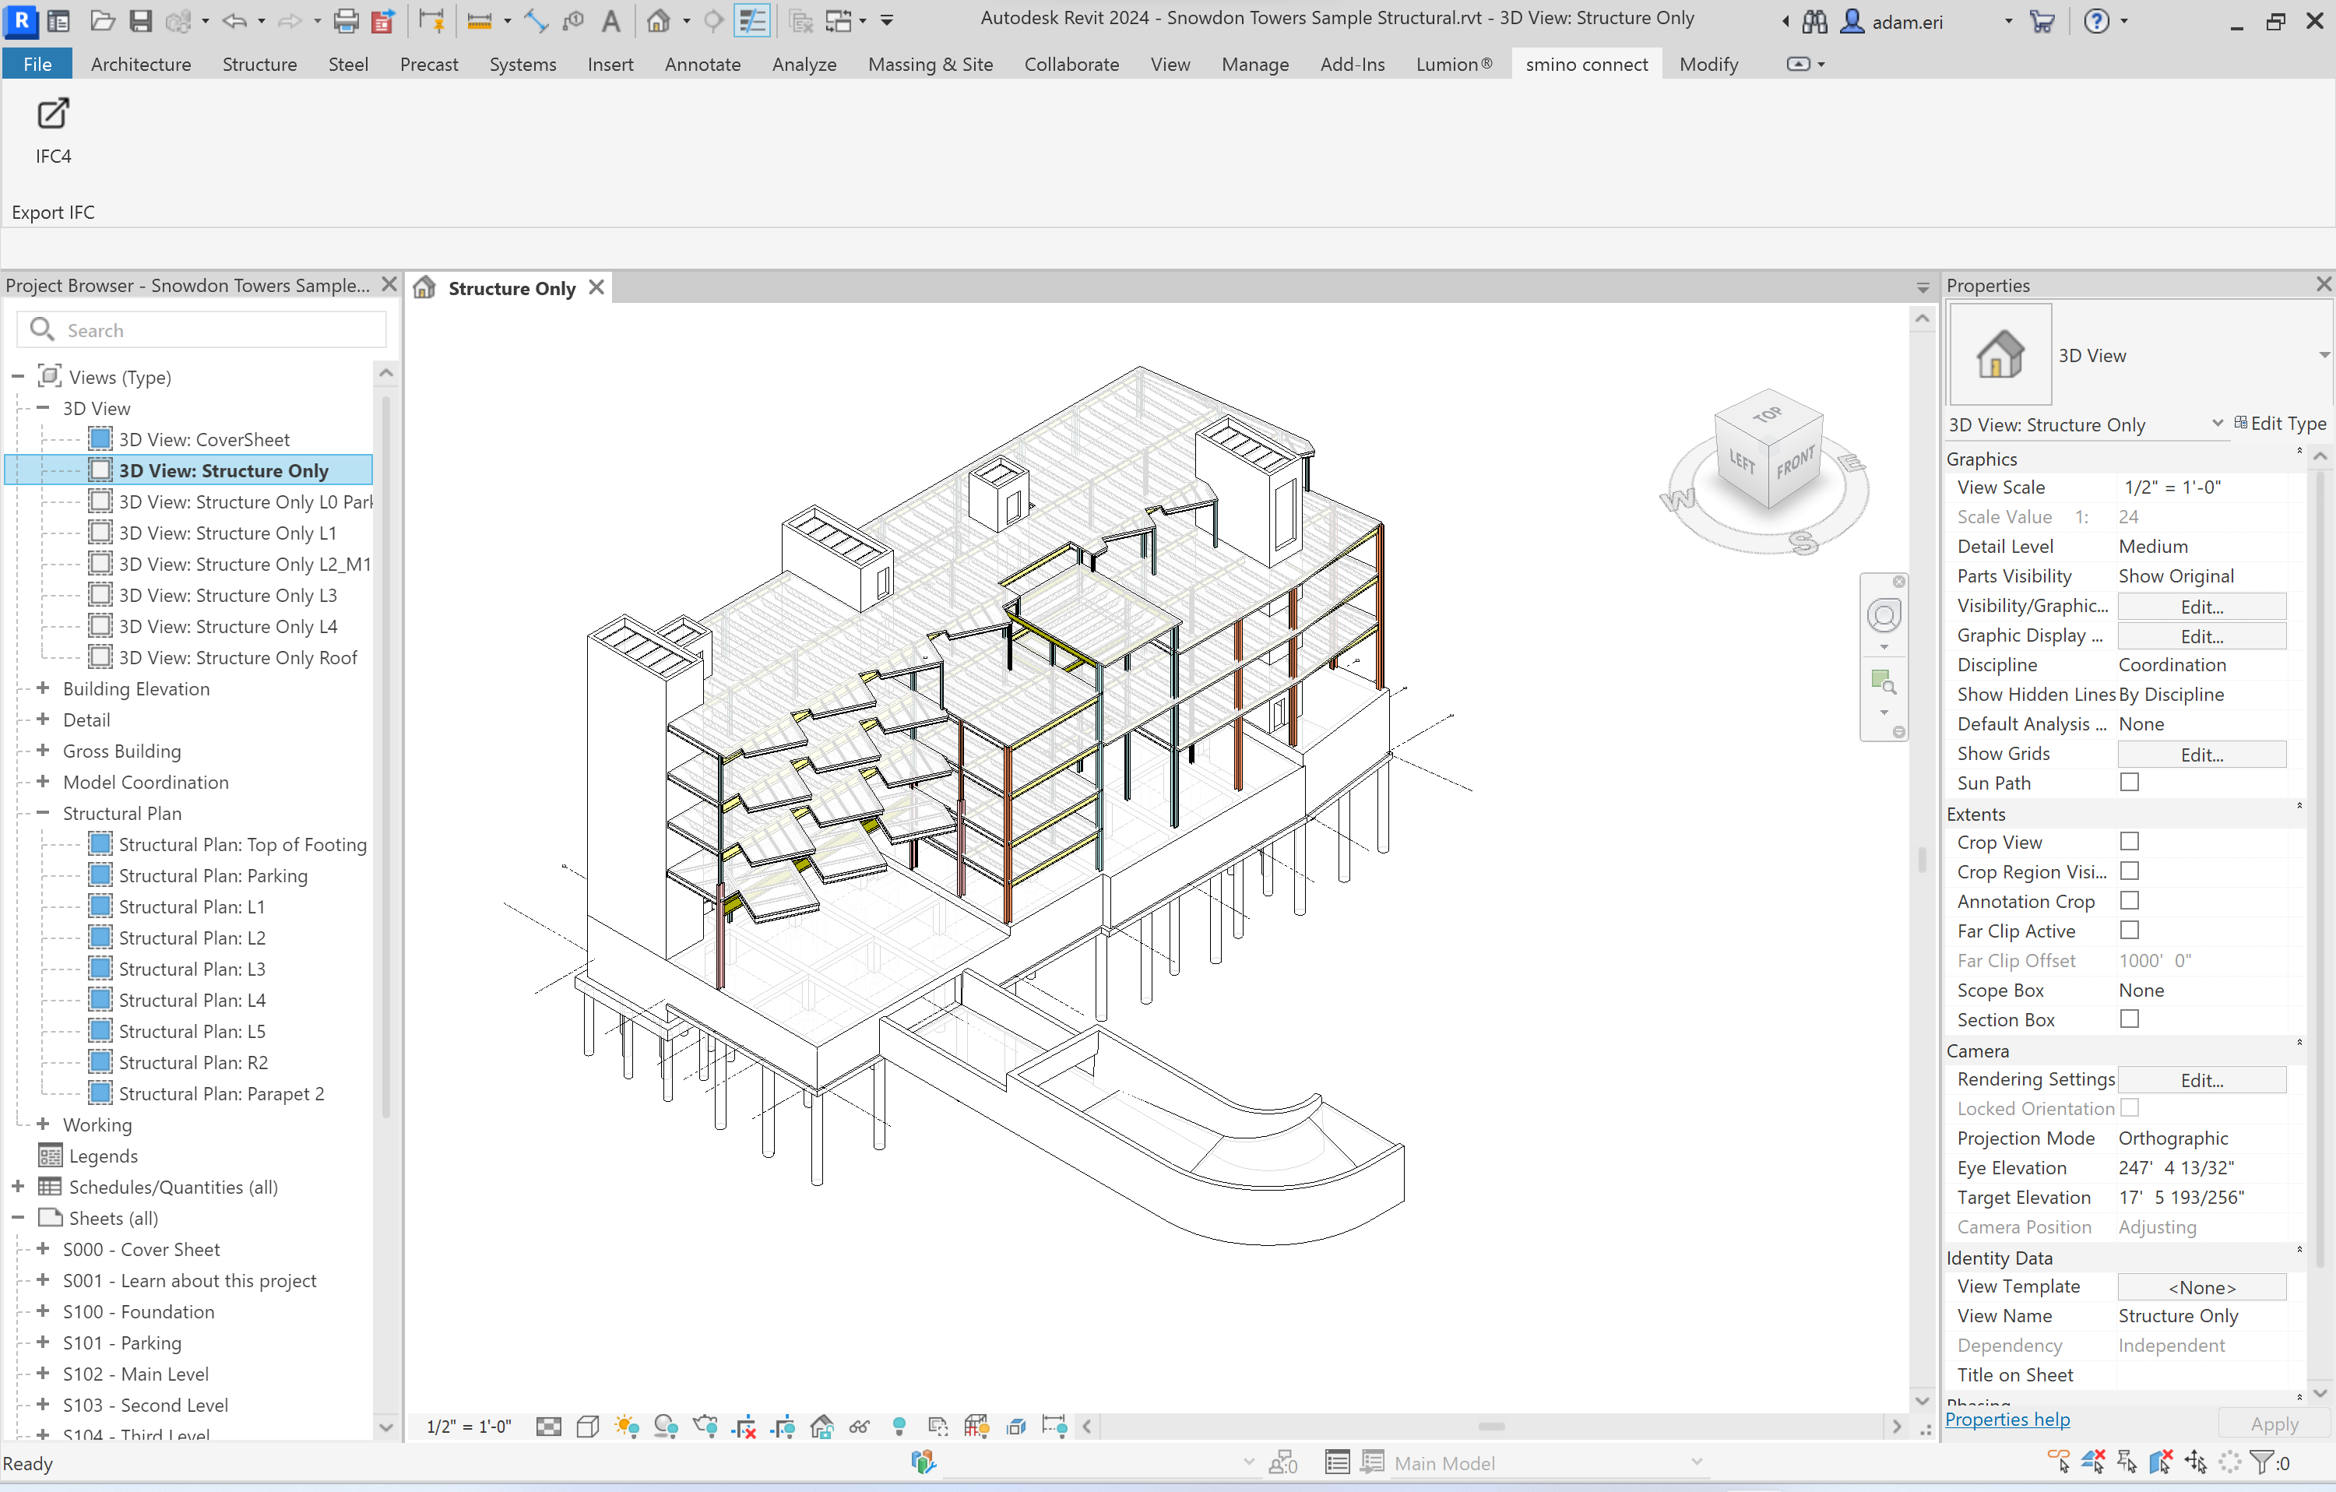The image size is (2336, 1492).
Task: Click the Properties help link
Action: [x=2007, y=1420]
